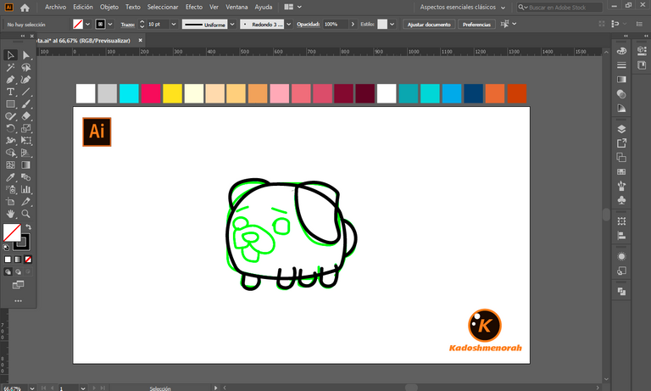This screenshot has height=391, width=651.
Task: Open the Redondo brush definition dropdown
Action: [288, 24]
